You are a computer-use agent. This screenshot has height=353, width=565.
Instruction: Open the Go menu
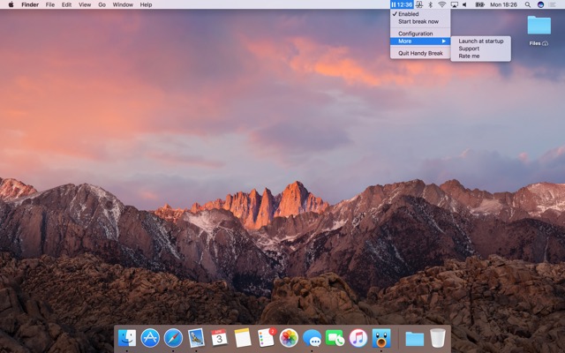pos(102,4)
